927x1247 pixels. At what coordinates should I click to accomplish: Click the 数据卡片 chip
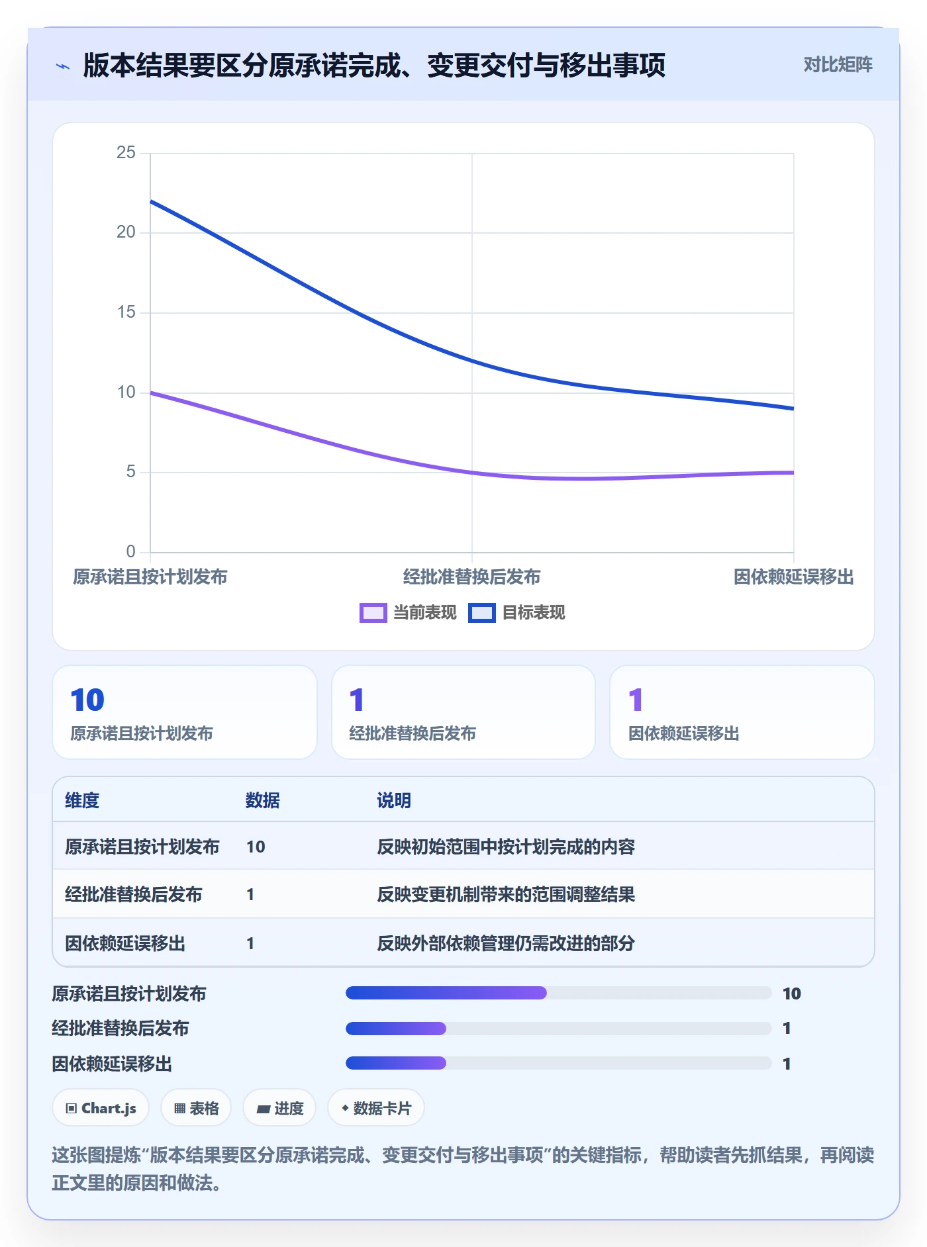click(x=376, y=1108)
